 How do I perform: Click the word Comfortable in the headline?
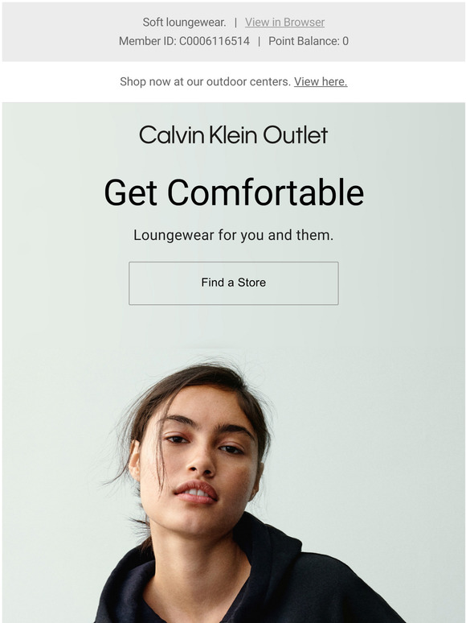pos(265,192)
